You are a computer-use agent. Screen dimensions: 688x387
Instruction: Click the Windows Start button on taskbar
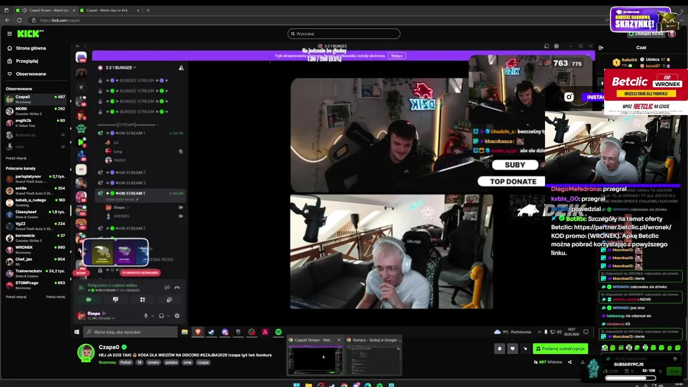pyautogui.click(x=296, y=385)
